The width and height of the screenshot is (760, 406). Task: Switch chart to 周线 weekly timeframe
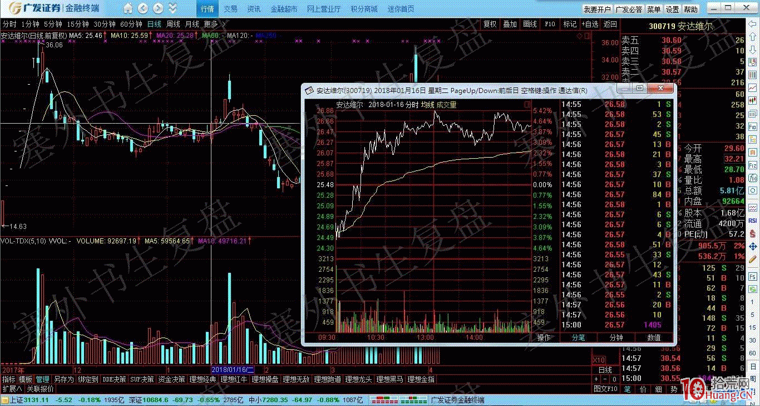coord(173,24)
